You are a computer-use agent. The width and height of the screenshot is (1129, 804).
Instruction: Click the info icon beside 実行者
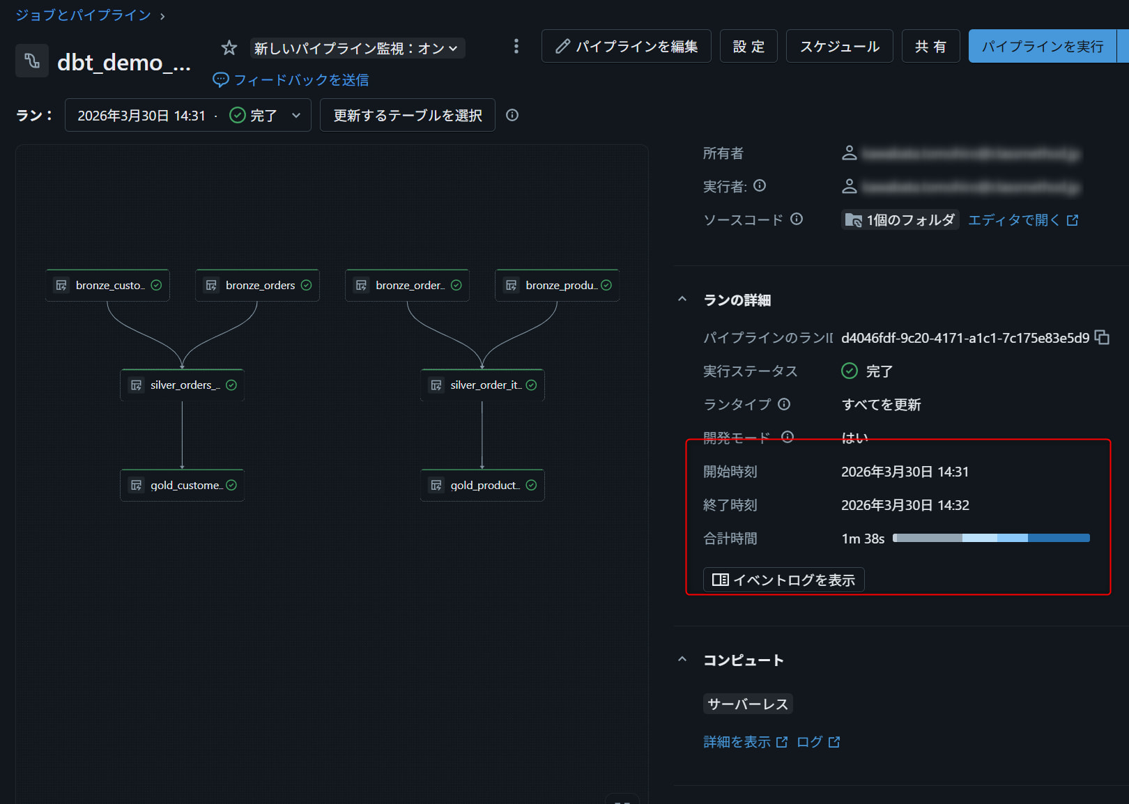point(760,185)
